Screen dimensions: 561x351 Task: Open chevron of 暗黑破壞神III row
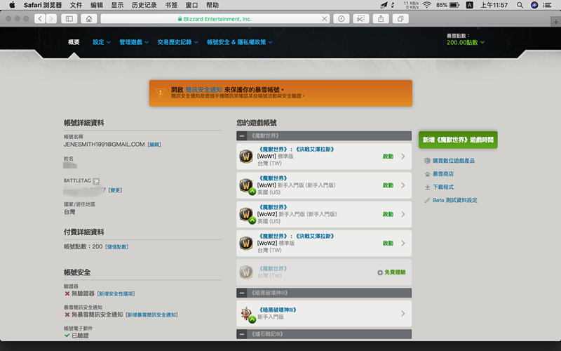click(x=403, y=313)
